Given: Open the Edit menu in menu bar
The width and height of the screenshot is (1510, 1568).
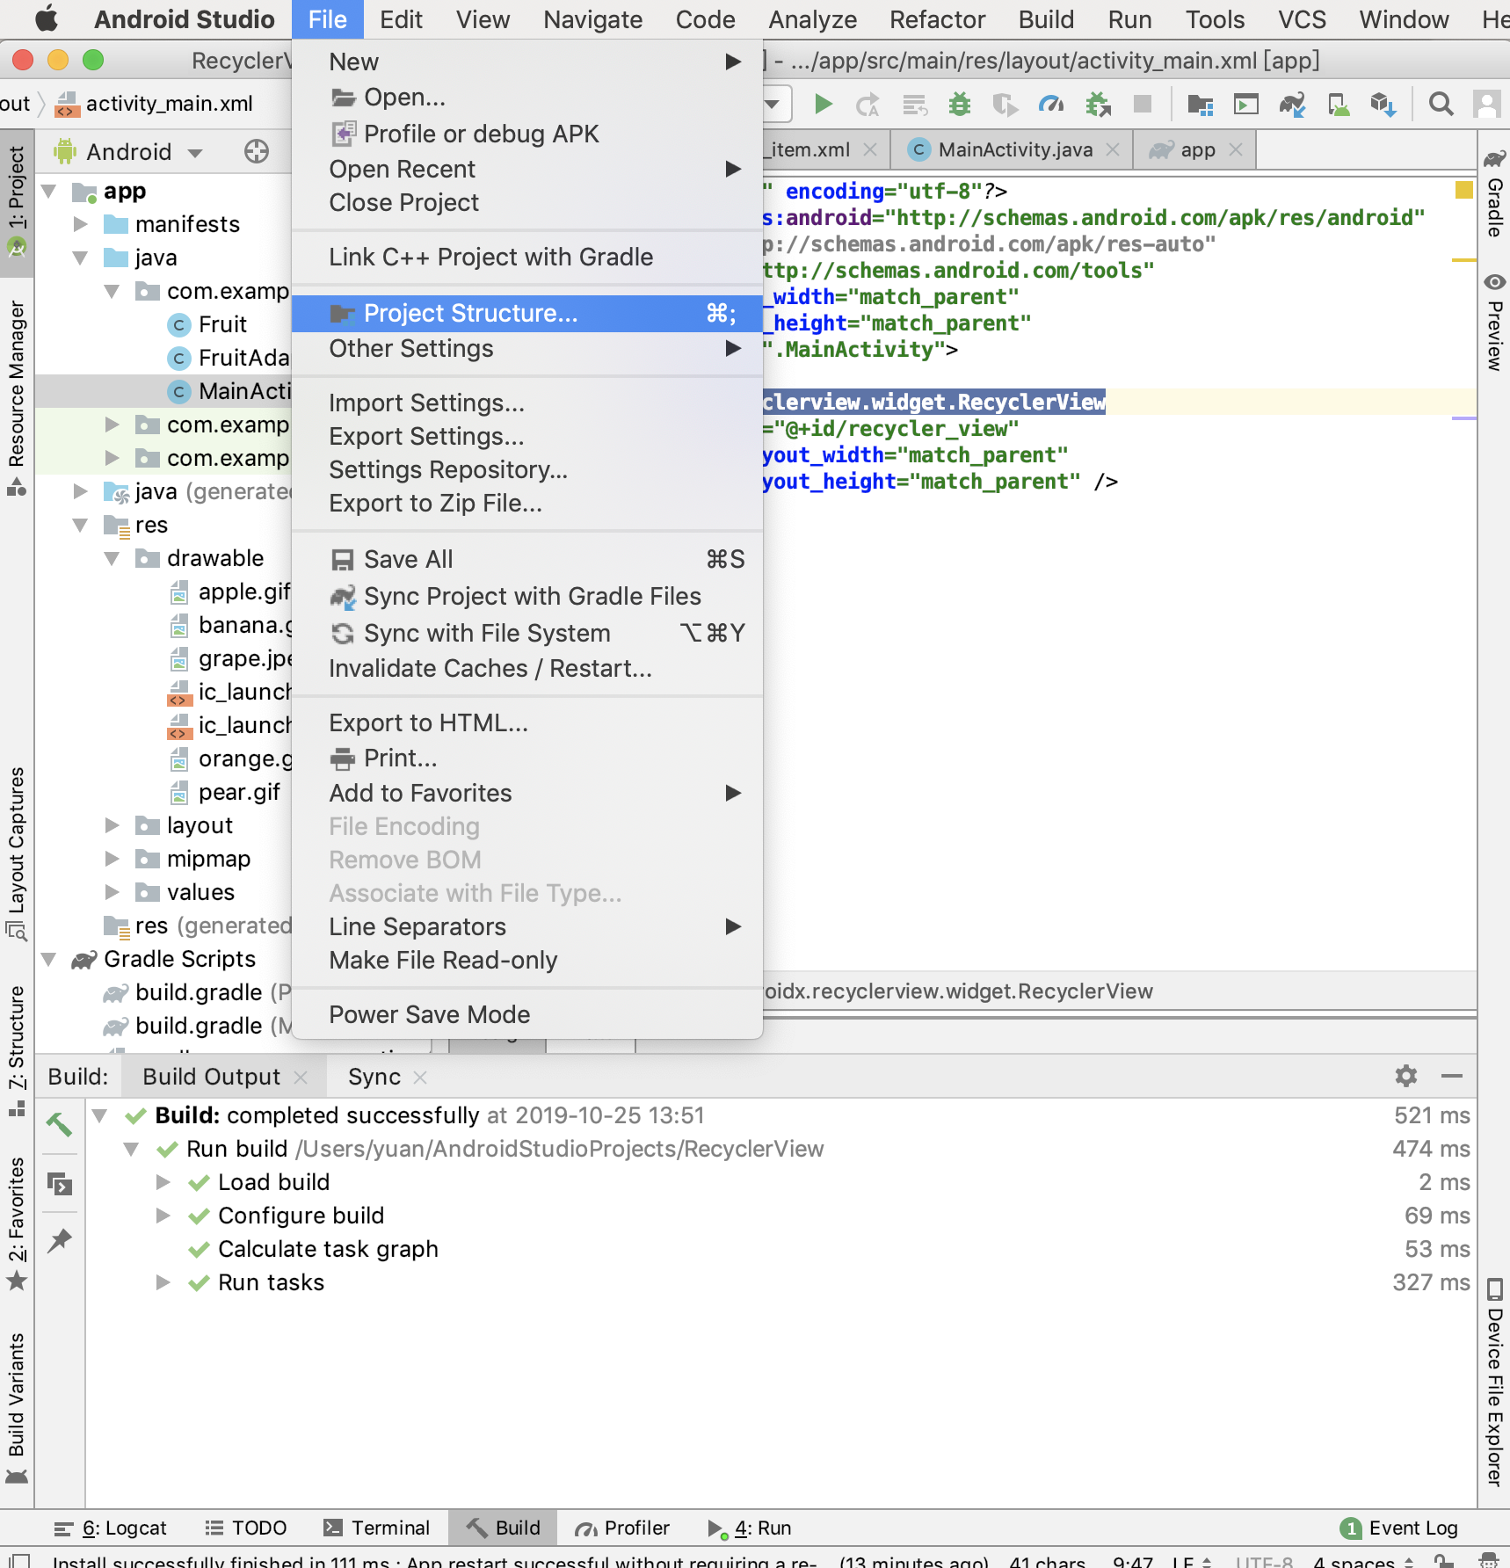Looking at the screenshot, I should [401, 19].
